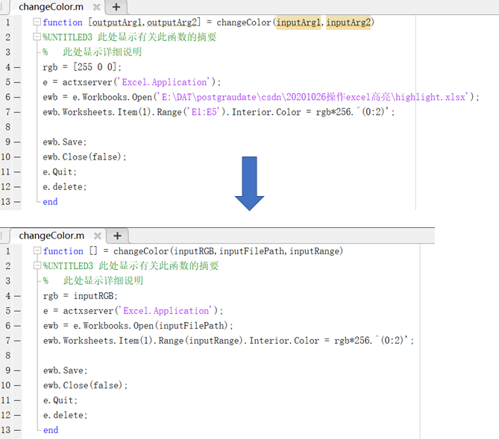The height and width of the screenshot is (439, 499).
Task: Click 'Range(inputRange)' in the bottom editor line 7
Action: [201, 341]
